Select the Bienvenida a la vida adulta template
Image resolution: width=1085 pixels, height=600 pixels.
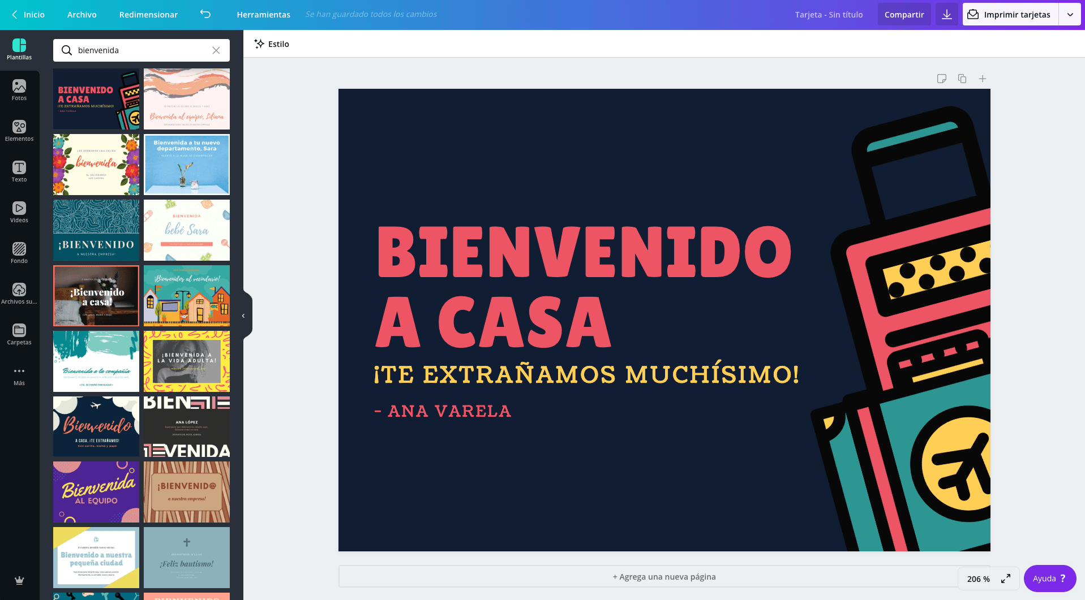(x=187, y=361)
